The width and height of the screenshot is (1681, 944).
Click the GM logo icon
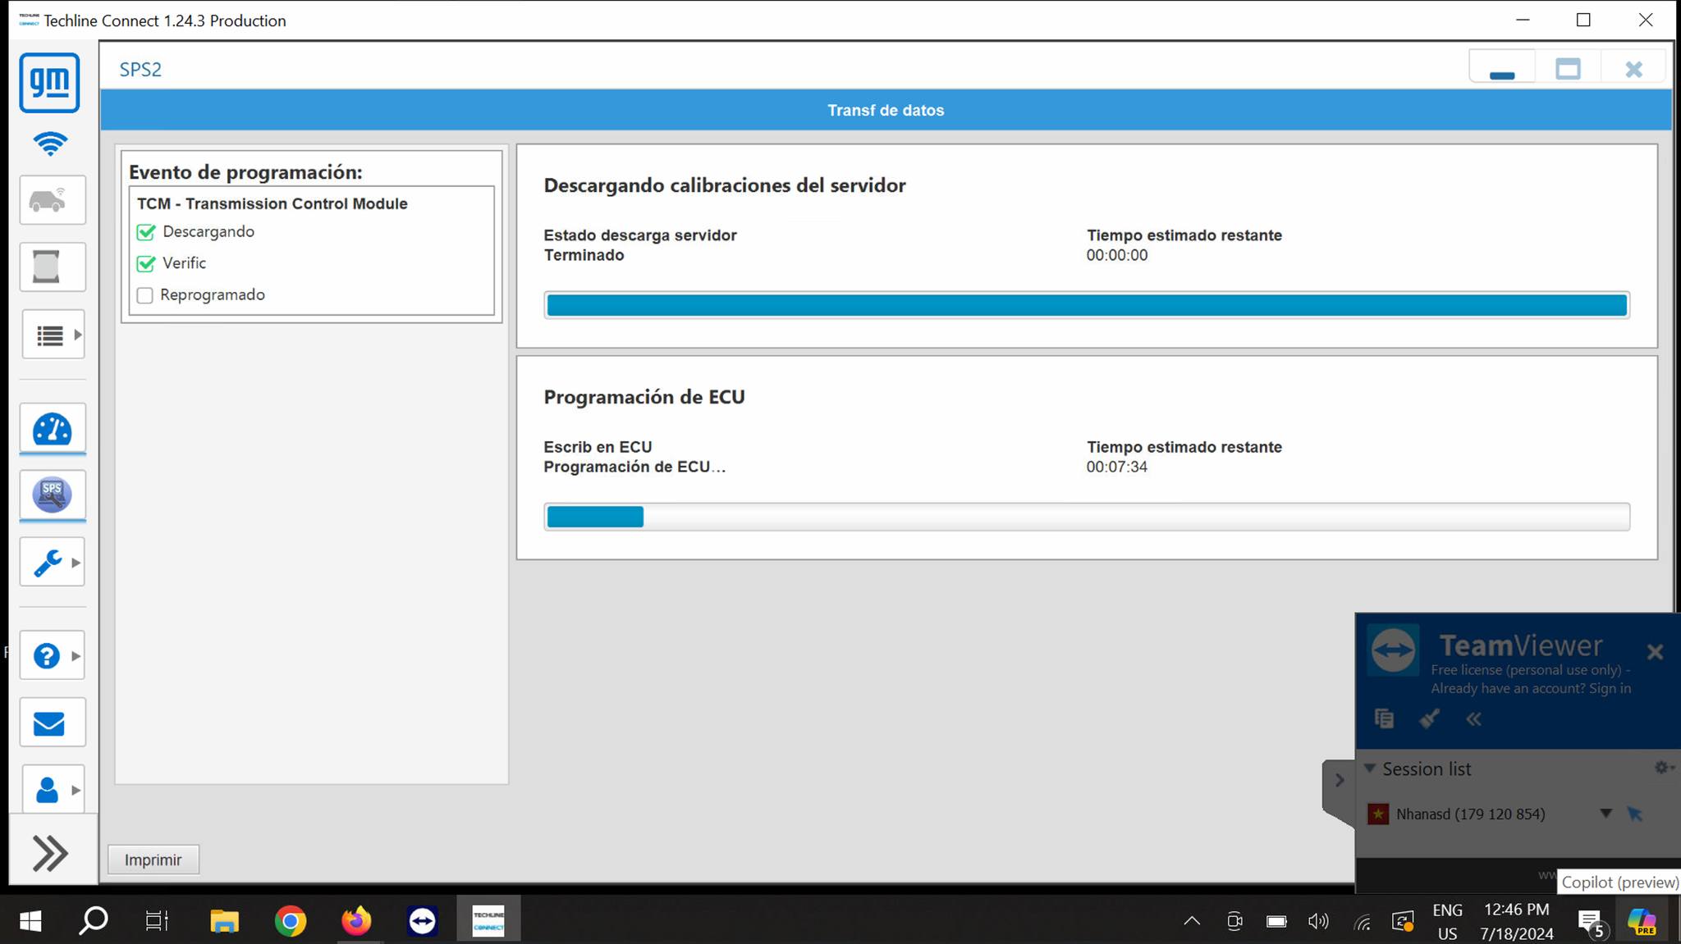(x=49, y=83)
